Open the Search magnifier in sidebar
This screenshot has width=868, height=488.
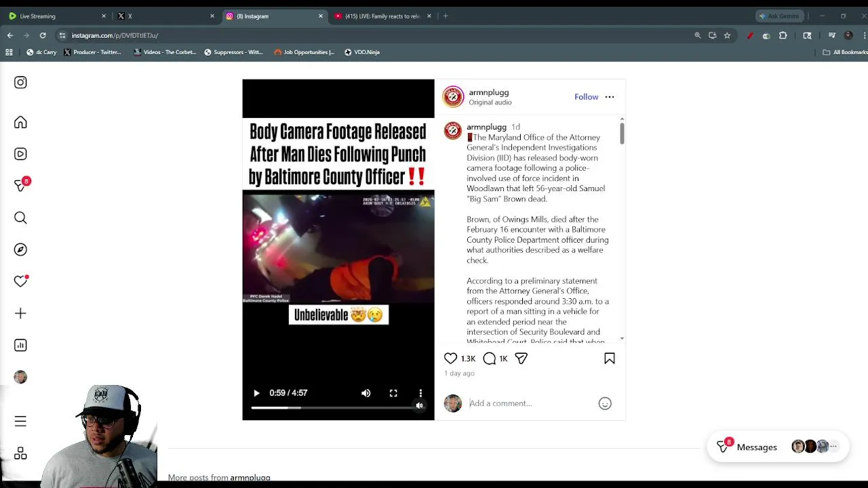20,218
